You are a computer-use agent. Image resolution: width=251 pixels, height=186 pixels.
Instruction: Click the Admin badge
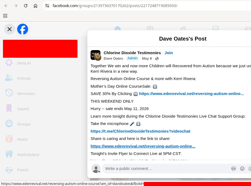click(132, 58)
